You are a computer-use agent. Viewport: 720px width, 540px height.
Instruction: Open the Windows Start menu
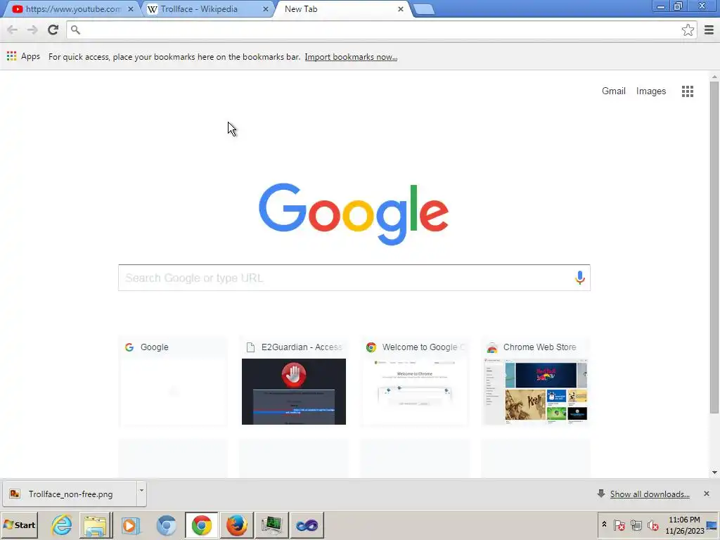pos(19,525)
